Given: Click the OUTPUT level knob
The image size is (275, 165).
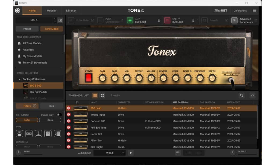Looking at the screenshot, I should tap(233, 152).
